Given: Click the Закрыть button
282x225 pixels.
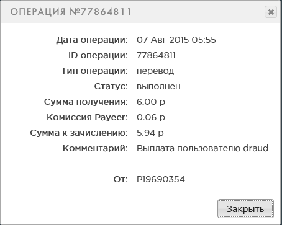Looking at the screenshot, I should tap(245, 209).
